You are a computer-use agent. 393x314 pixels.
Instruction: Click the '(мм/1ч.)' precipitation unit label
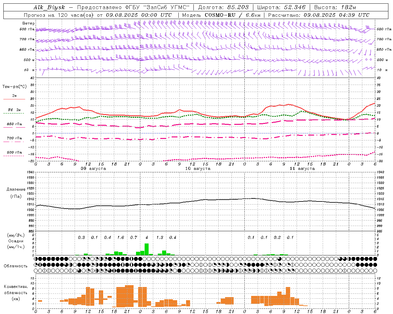pyautogui.click(x=16, y=247)
